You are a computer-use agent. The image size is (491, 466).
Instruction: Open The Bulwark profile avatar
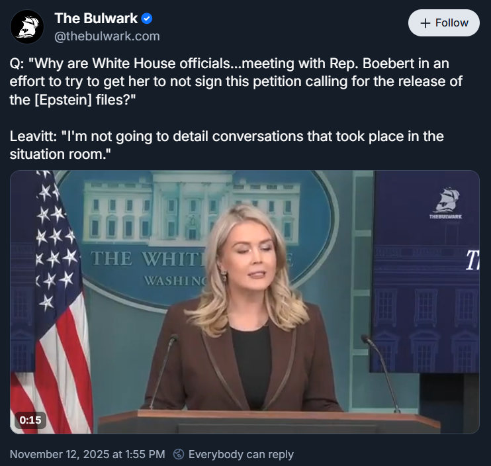27,26
